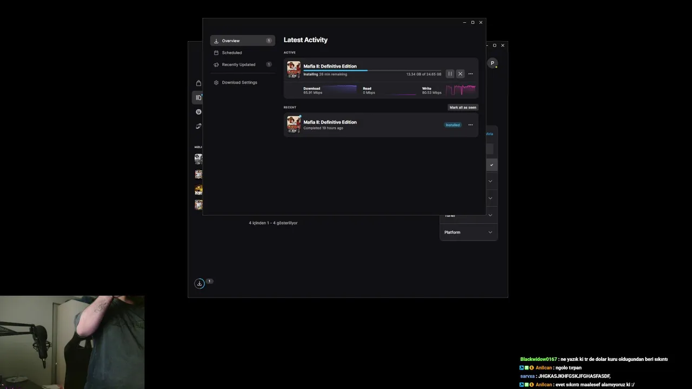Click the "Installing 26 min remaining" status
692x389 pixels.
(x=325, y=74)
